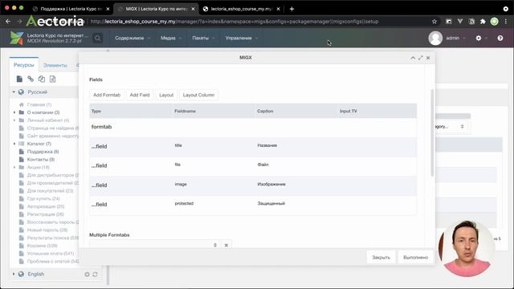Collapse the MIGX window with the chevron icon
The image size is (514, 289).
pos(413,58)
